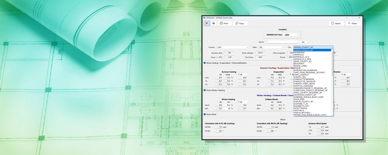Select DARE_COUNTY_REGIONAL_AP in city list
Screen dimensions: 388x155
312,93
